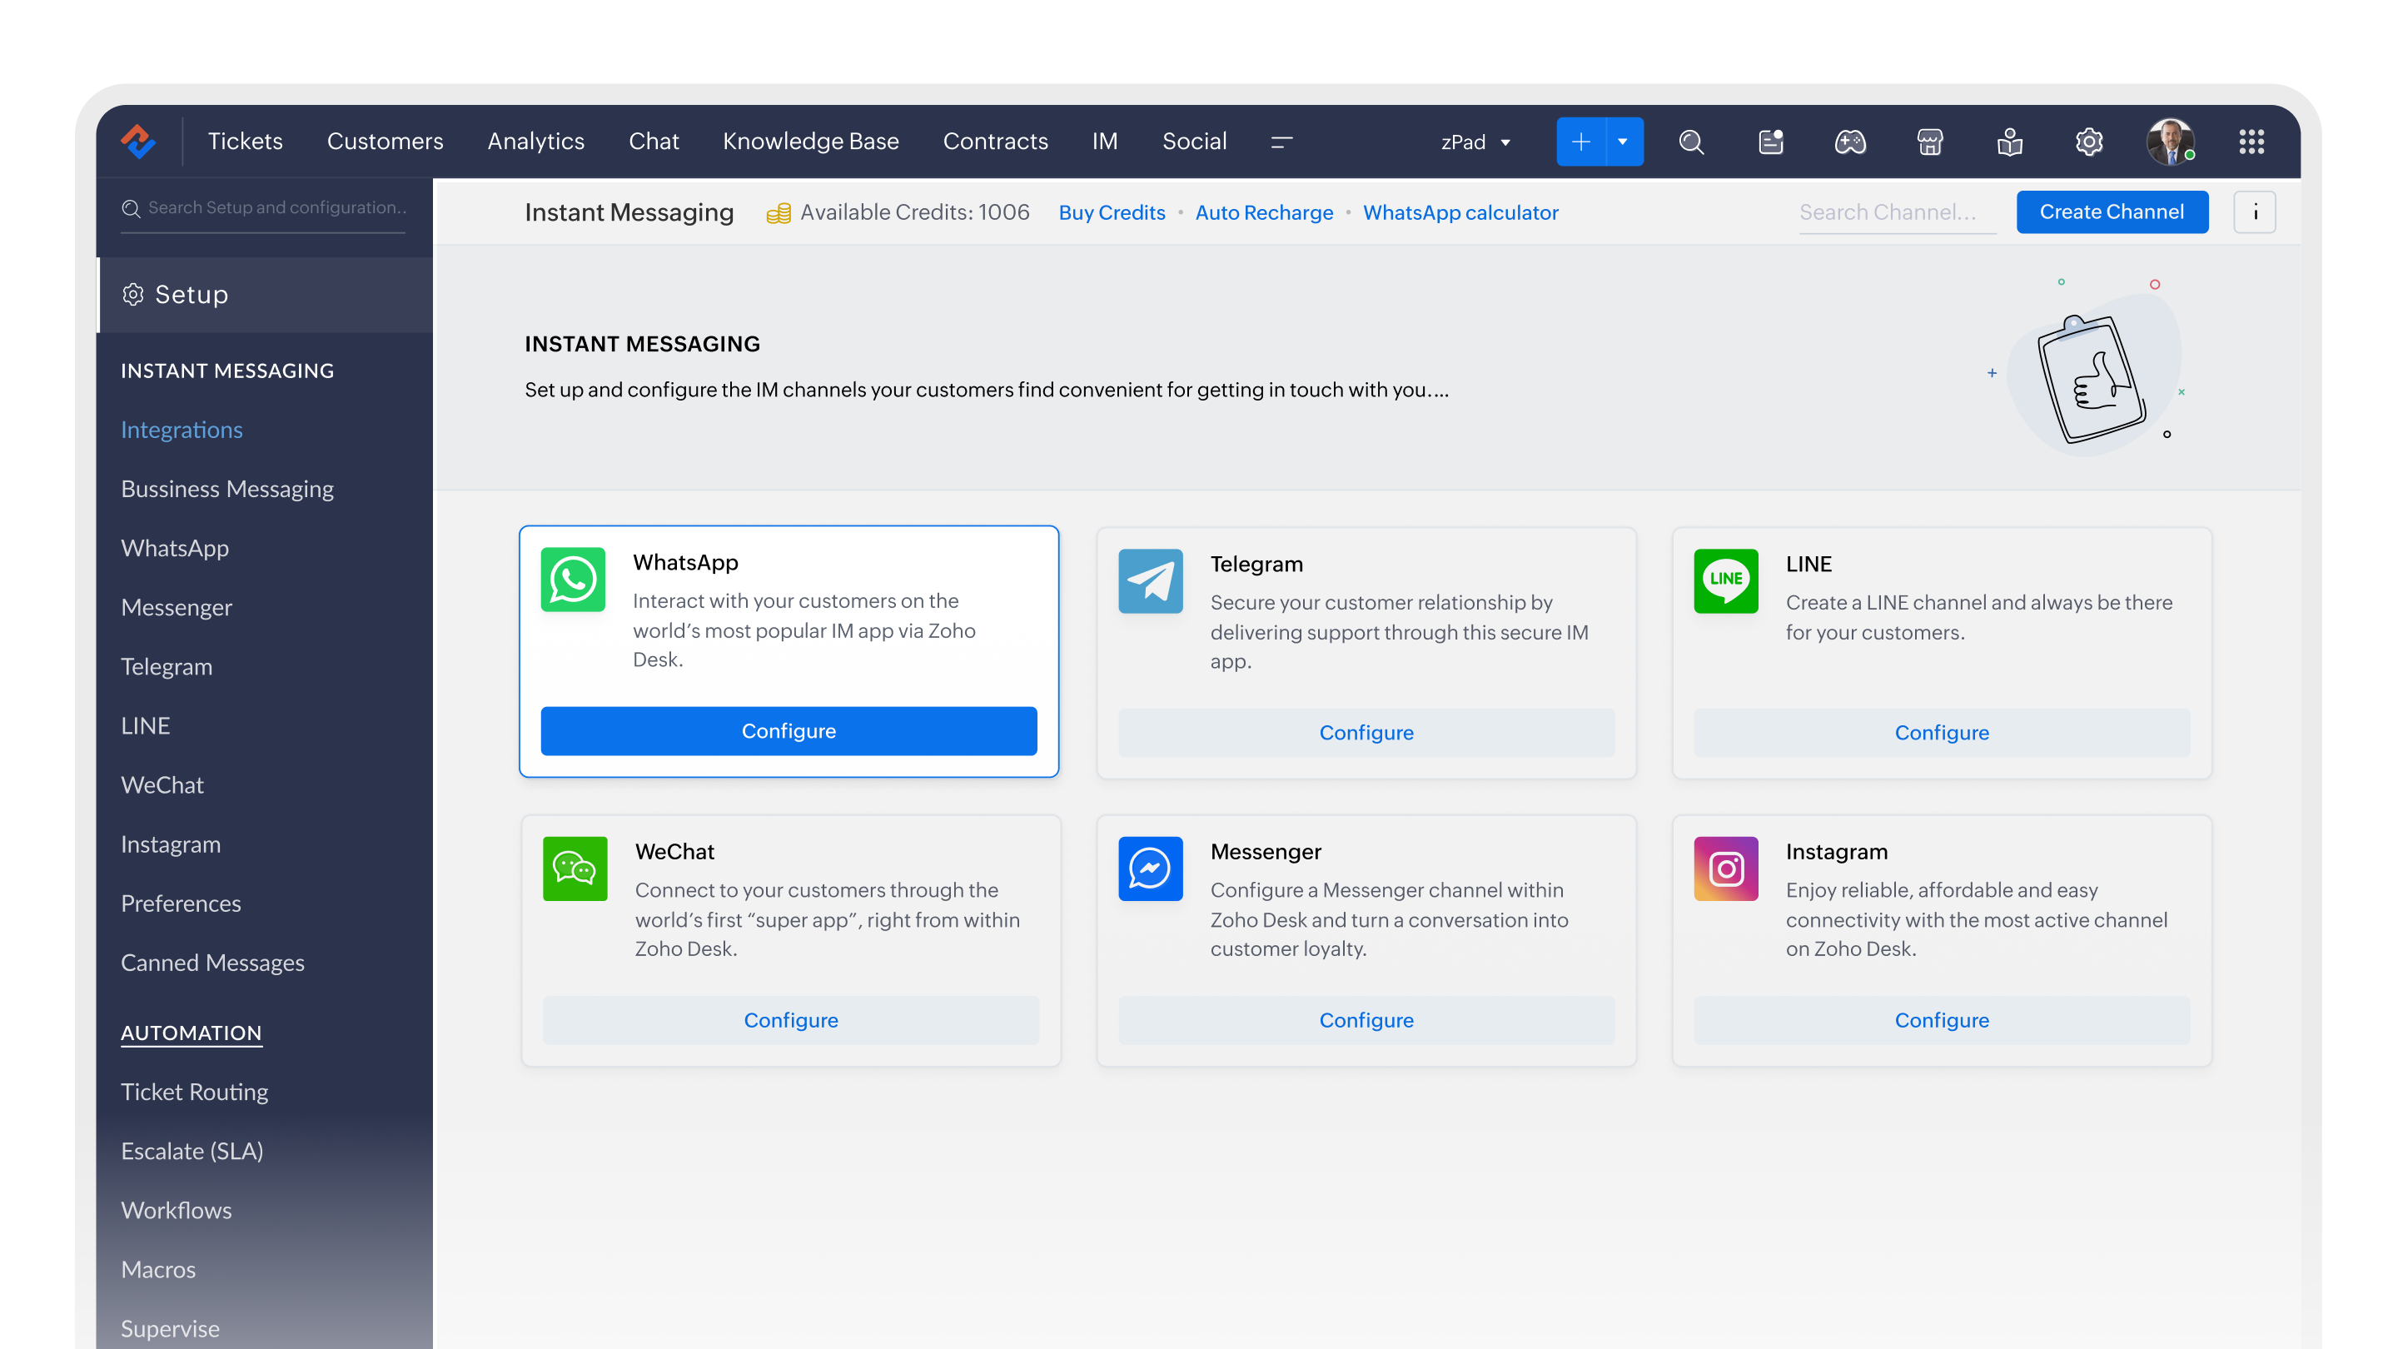Click the Instagram logo icon on card
2398x1349 pixels.
tap(1726, 869)
